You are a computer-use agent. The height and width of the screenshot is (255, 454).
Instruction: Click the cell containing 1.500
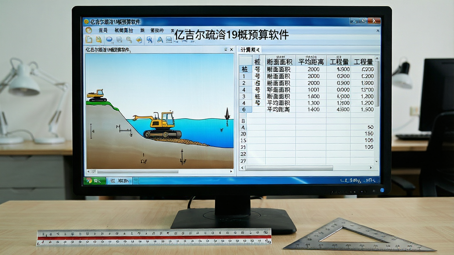(x=363, y=110)
